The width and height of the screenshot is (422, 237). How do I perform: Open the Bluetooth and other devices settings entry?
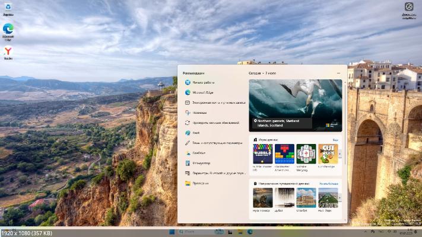tap(215, 173)
